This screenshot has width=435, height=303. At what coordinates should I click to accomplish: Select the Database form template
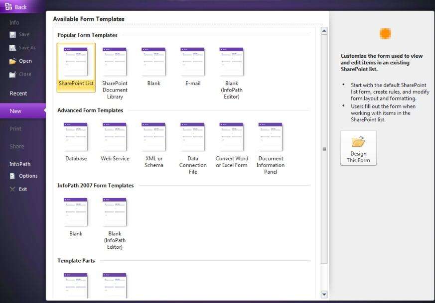(x=76, y=137)
